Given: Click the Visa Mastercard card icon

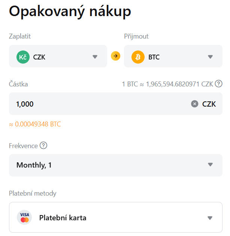Looking at the screenshot, I should (x=25, y=217).
